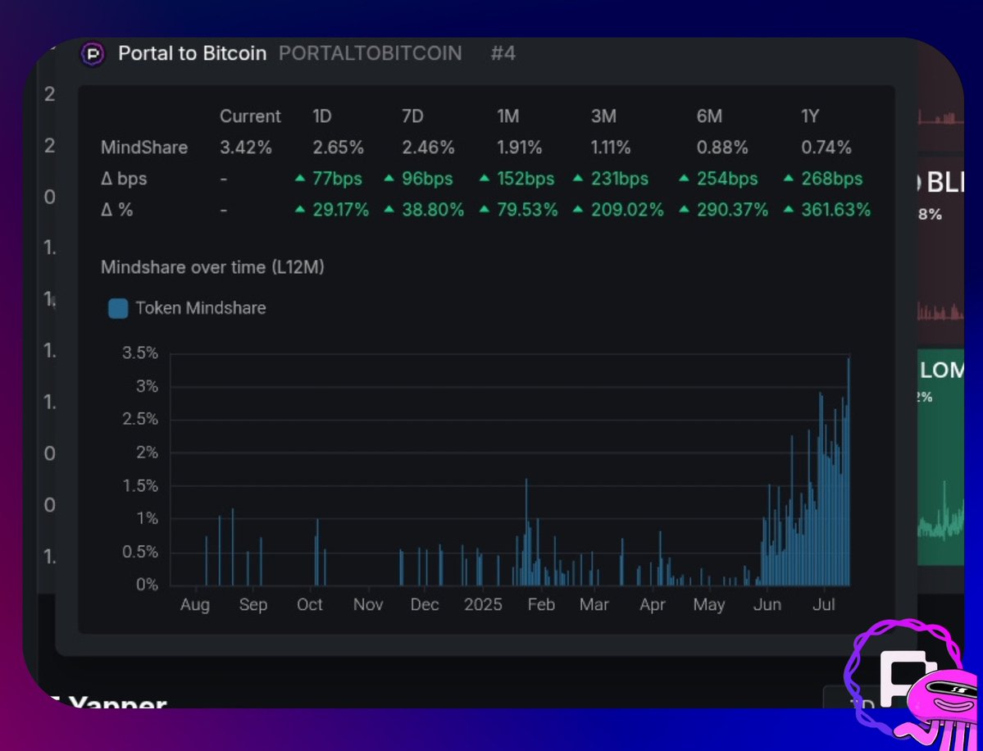Click the 77bps change value
This screenshot has height=751, width=983.
pos(337,179)
